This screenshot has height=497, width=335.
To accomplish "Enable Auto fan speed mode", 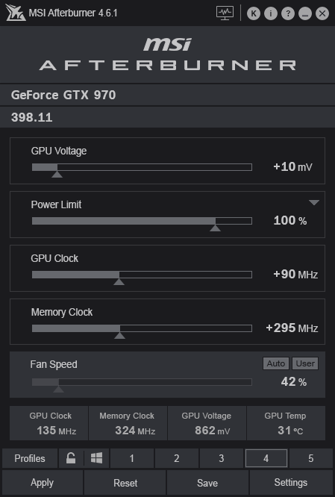I will [x=276, y=363].
